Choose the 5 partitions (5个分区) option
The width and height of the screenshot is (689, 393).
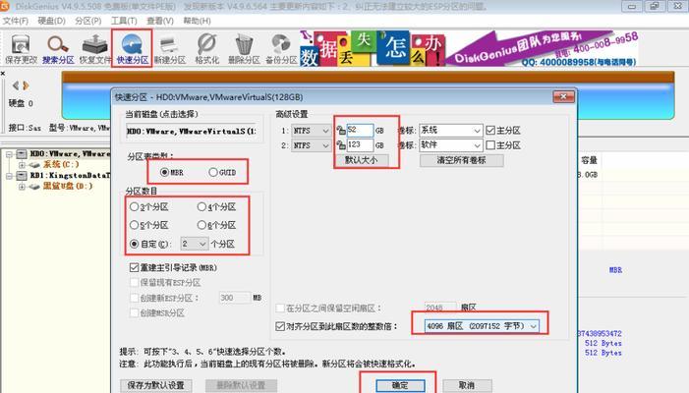click(149, 225)
